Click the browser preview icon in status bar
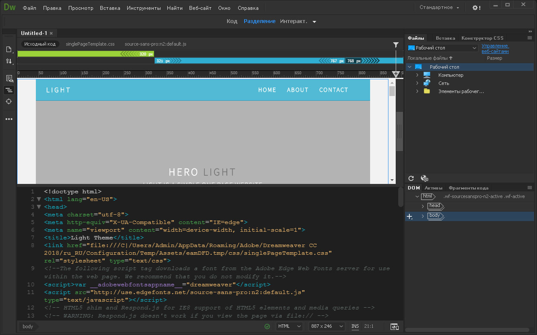537x335 pixels. [x=394, y=326]
